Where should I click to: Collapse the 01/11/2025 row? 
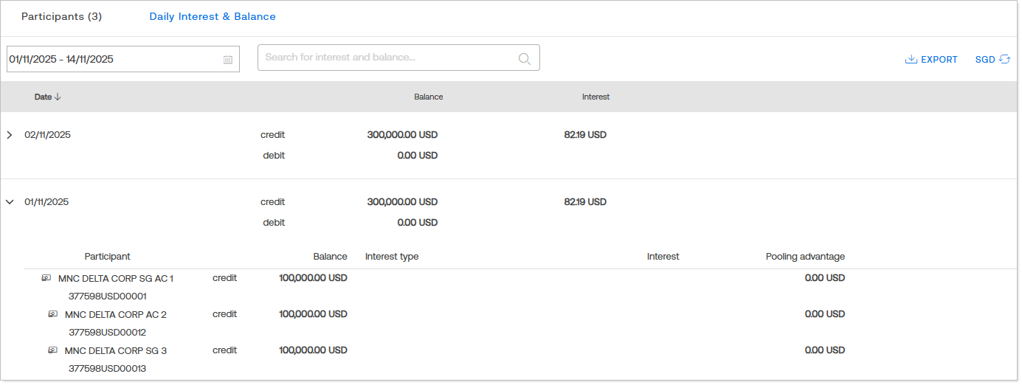click(10, 202)
